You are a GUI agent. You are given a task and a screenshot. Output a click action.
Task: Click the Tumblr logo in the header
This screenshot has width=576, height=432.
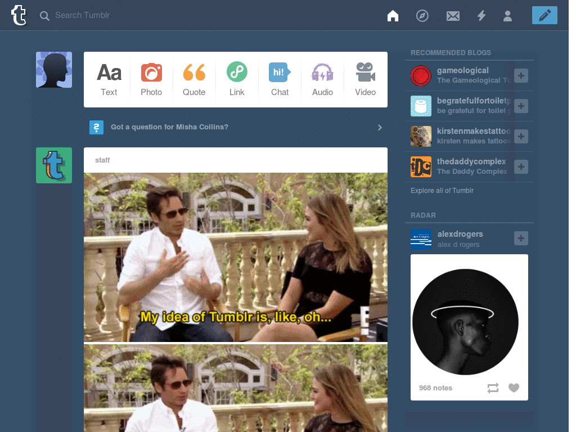[19, 15]
